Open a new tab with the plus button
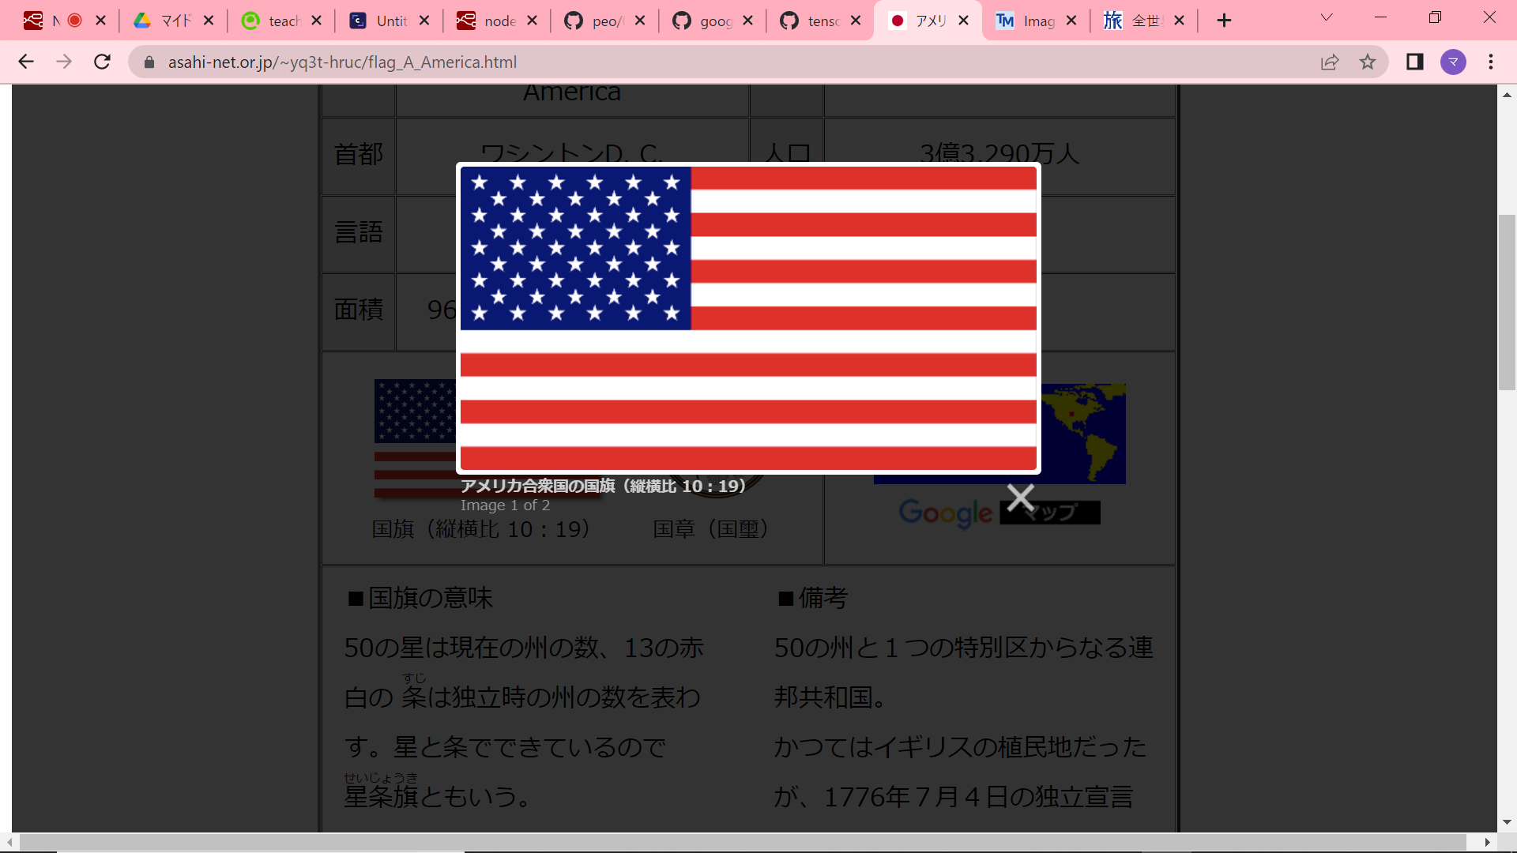 tap(1224, 20)
